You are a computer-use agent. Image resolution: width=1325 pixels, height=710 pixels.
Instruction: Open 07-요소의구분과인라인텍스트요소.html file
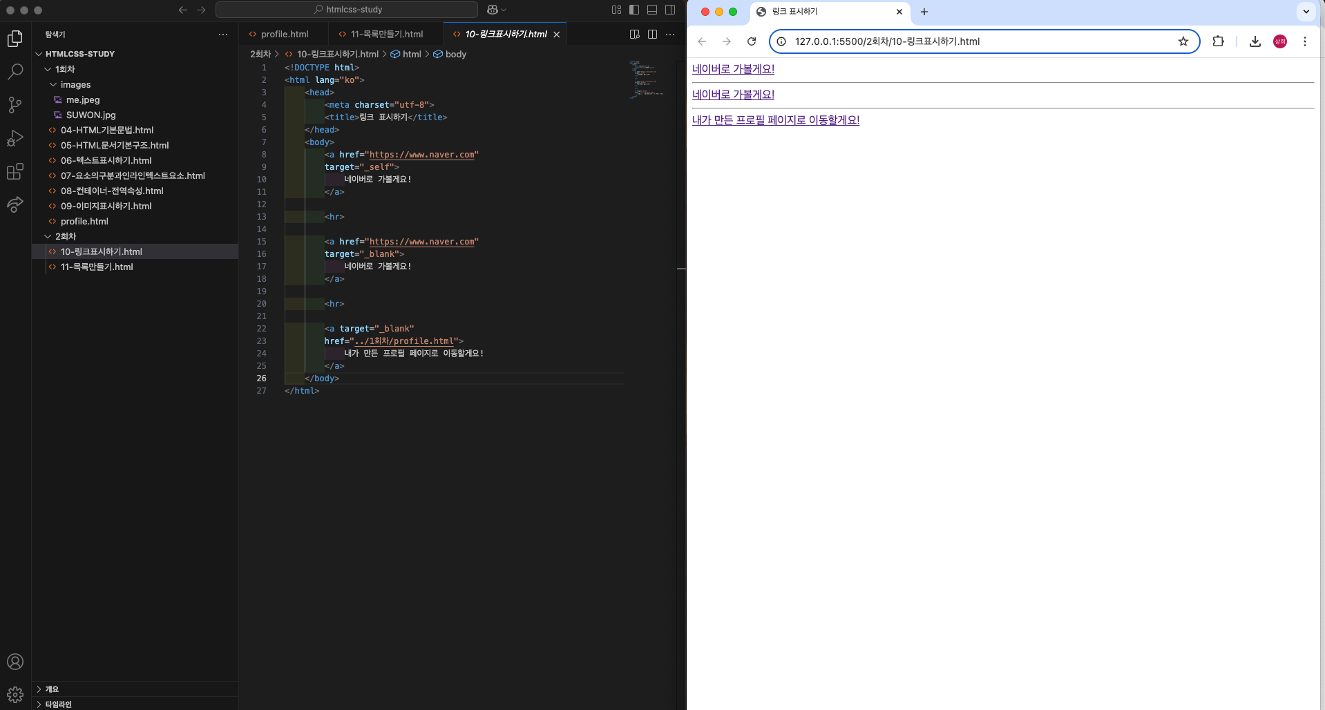tap(135, 175)
